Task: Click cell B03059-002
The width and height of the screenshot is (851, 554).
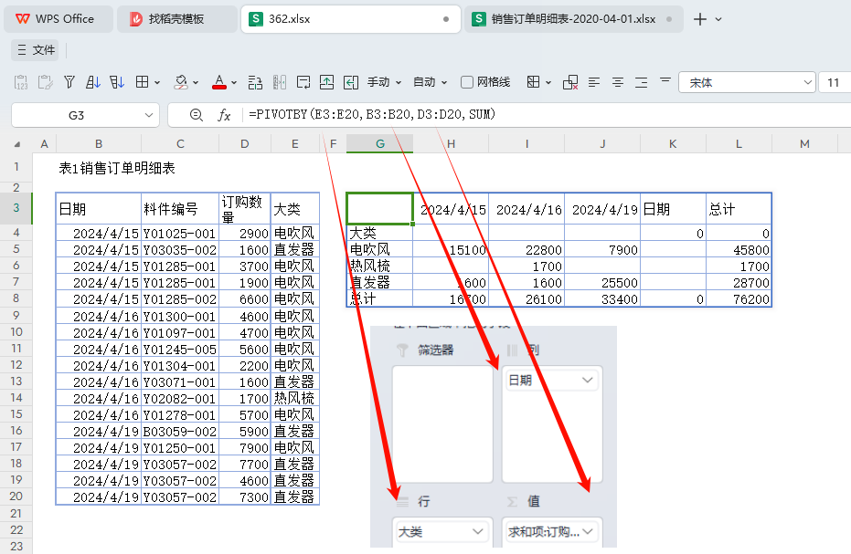Action: [180, 432]
